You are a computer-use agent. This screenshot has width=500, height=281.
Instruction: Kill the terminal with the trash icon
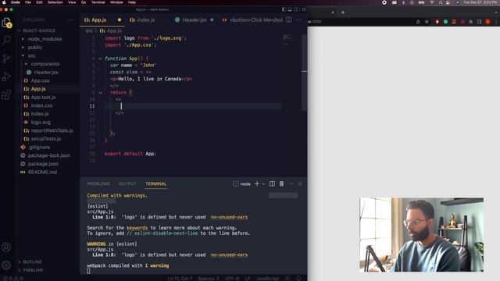pyautogui.click(x=281, y=184)
